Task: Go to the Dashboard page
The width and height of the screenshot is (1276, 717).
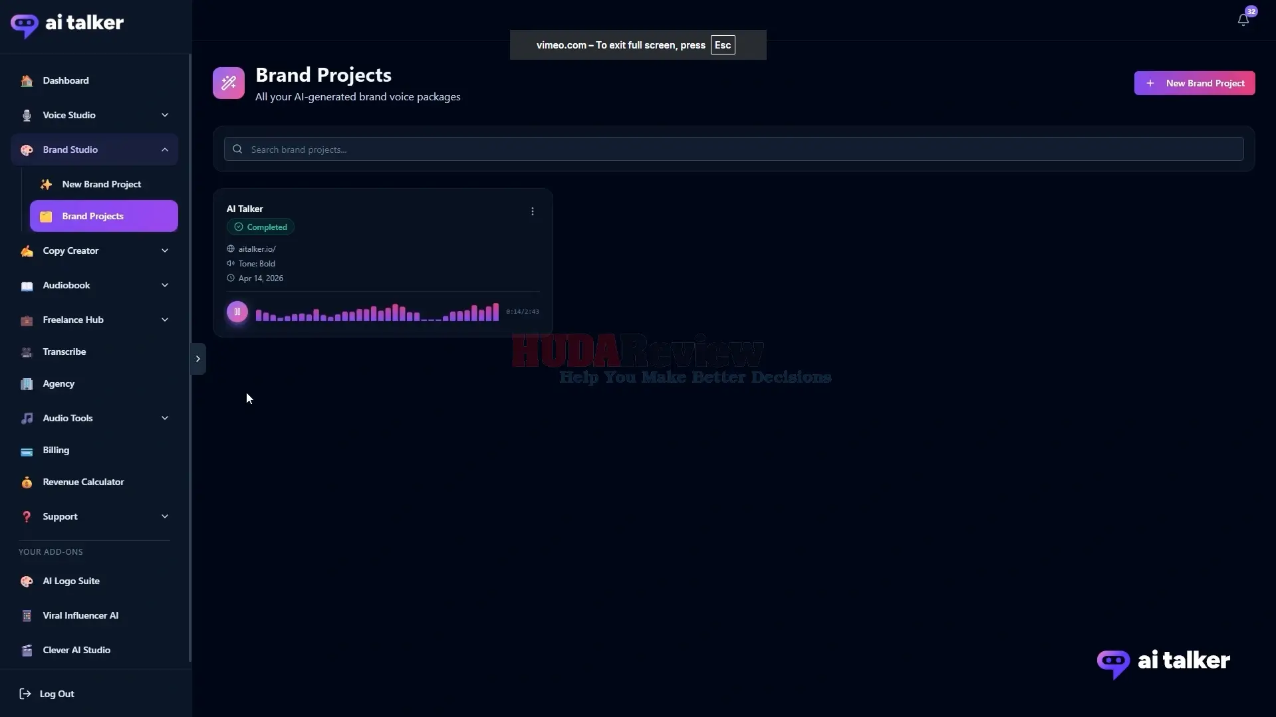Action: pos(94,80)
